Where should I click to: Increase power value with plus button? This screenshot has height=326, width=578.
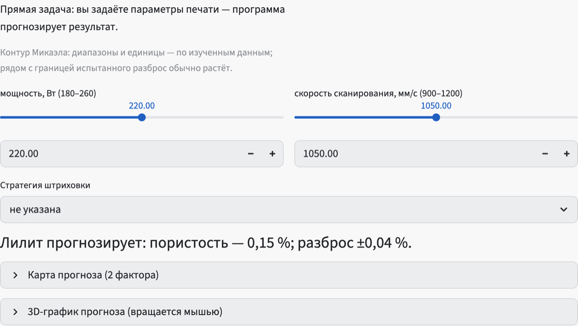point(272,154)
